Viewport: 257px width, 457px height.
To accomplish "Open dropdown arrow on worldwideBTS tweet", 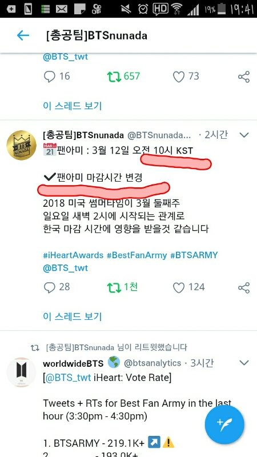I will (x=244, y=363).
